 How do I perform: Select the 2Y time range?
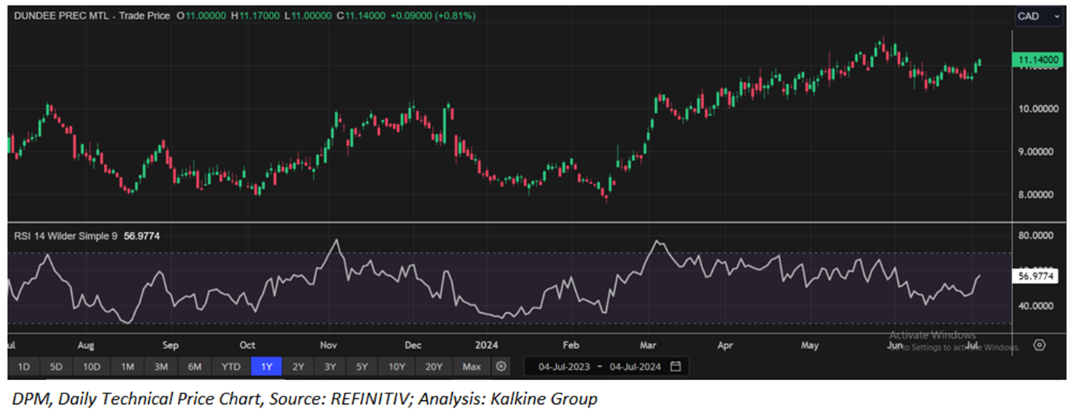(x=298, y=366)
